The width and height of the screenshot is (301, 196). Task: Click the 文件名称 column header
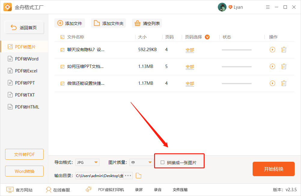[76, 37]
